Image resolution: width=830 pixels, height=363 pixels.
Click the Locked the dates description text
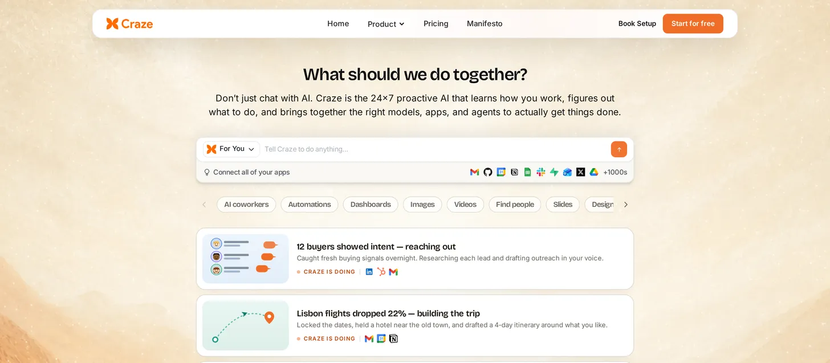(452, 325)
